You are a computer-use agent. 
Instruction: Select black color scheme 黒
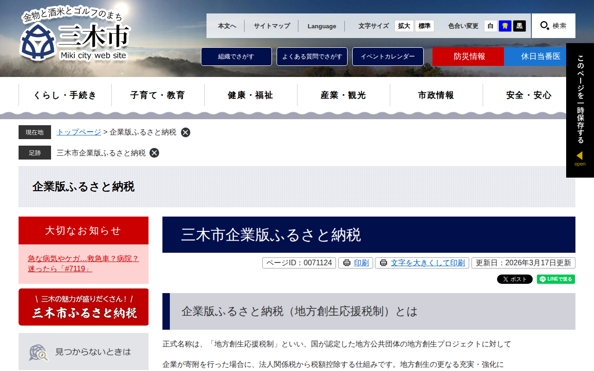(x=519, y=26)
